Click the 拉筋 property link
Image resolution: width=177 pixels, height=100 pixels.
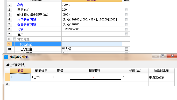point(20,29)
